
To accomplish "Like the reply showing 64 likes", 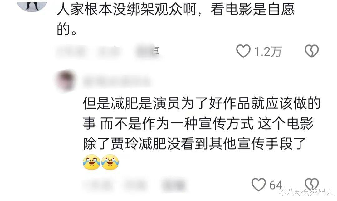I will click(259, 184).
